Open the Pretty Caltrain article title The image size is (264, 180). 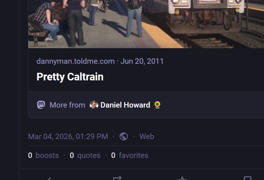(x=70, y=77)
